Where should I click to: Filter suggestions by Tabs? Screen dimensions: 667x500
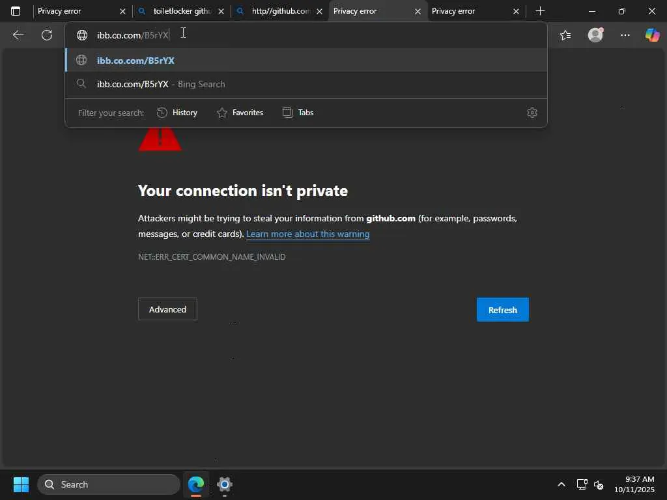[x=298, y=113]
